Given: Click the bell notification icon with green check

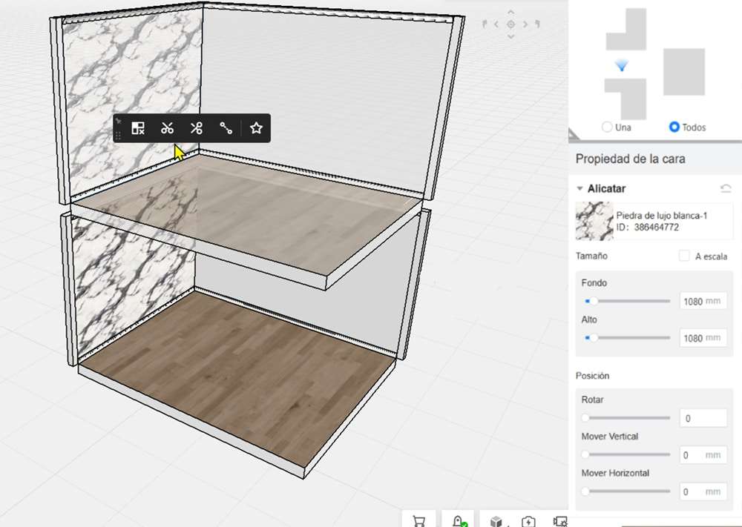Looking at the screenshot, I should 458,521.
